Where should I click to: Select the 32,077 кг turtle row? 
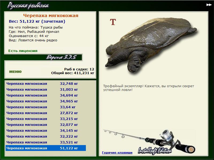click(x=46, y=125)
